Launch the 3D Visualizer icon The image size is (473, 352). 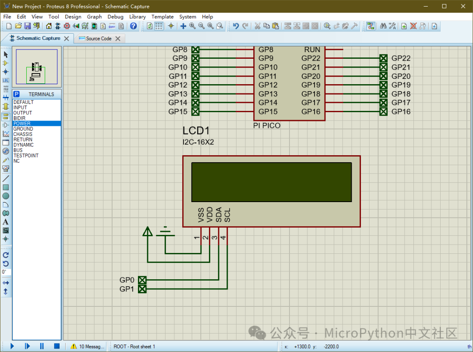76,26
